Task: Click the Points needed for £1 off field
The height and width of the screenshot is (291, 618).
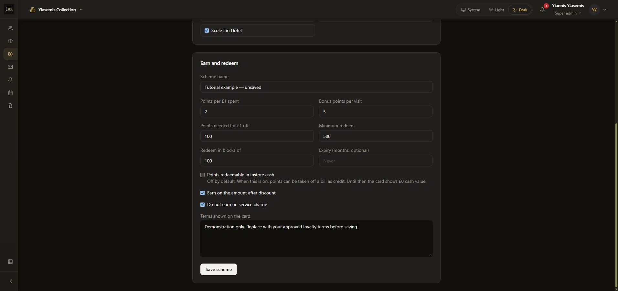Action: pyautogui.click(x=257, y=136)
